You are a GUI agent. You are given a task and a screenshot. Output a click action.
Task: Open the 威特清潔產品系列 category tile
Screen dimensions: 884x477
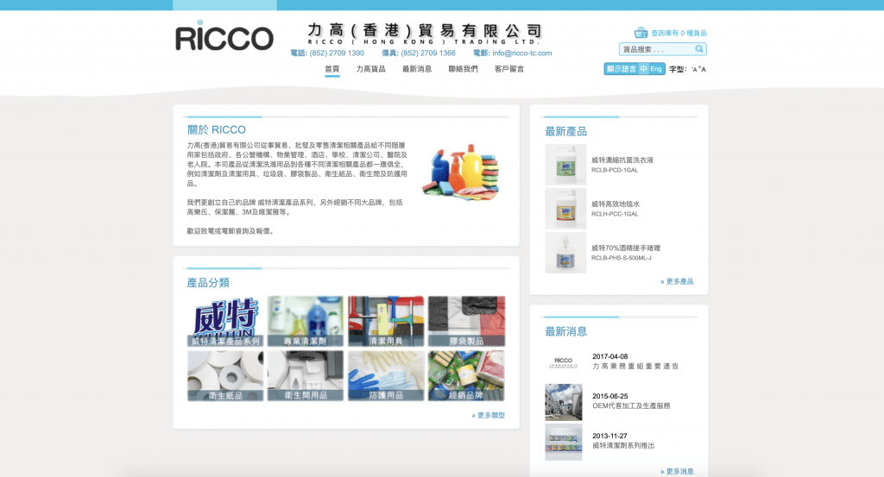[x=225, y=321]
